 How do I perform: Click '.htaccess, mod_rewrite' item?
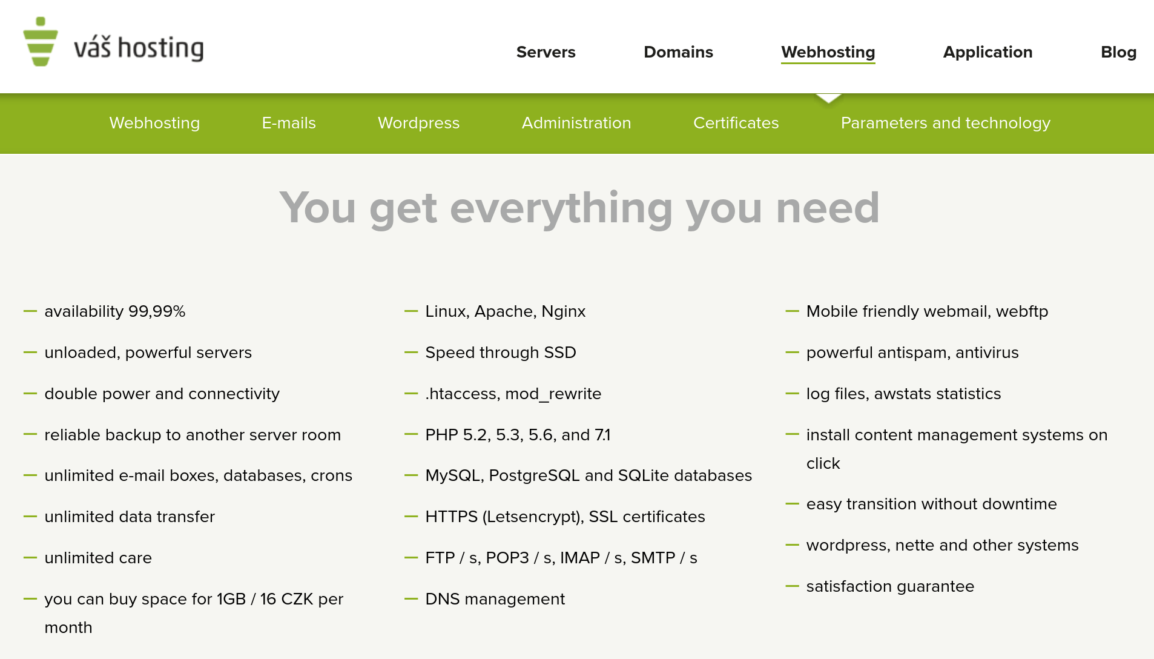(x=513, y=394)
